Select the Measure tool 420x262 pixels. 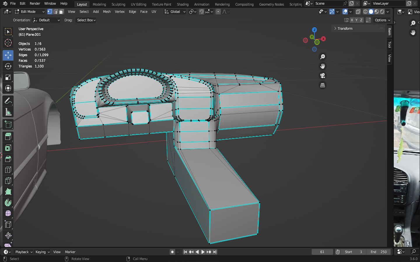[x=8, y=112]
